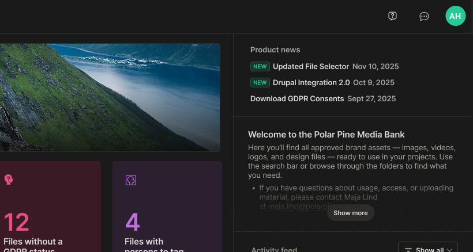Click the Product news section heading

pyautogui.click(x=275, y=50)
